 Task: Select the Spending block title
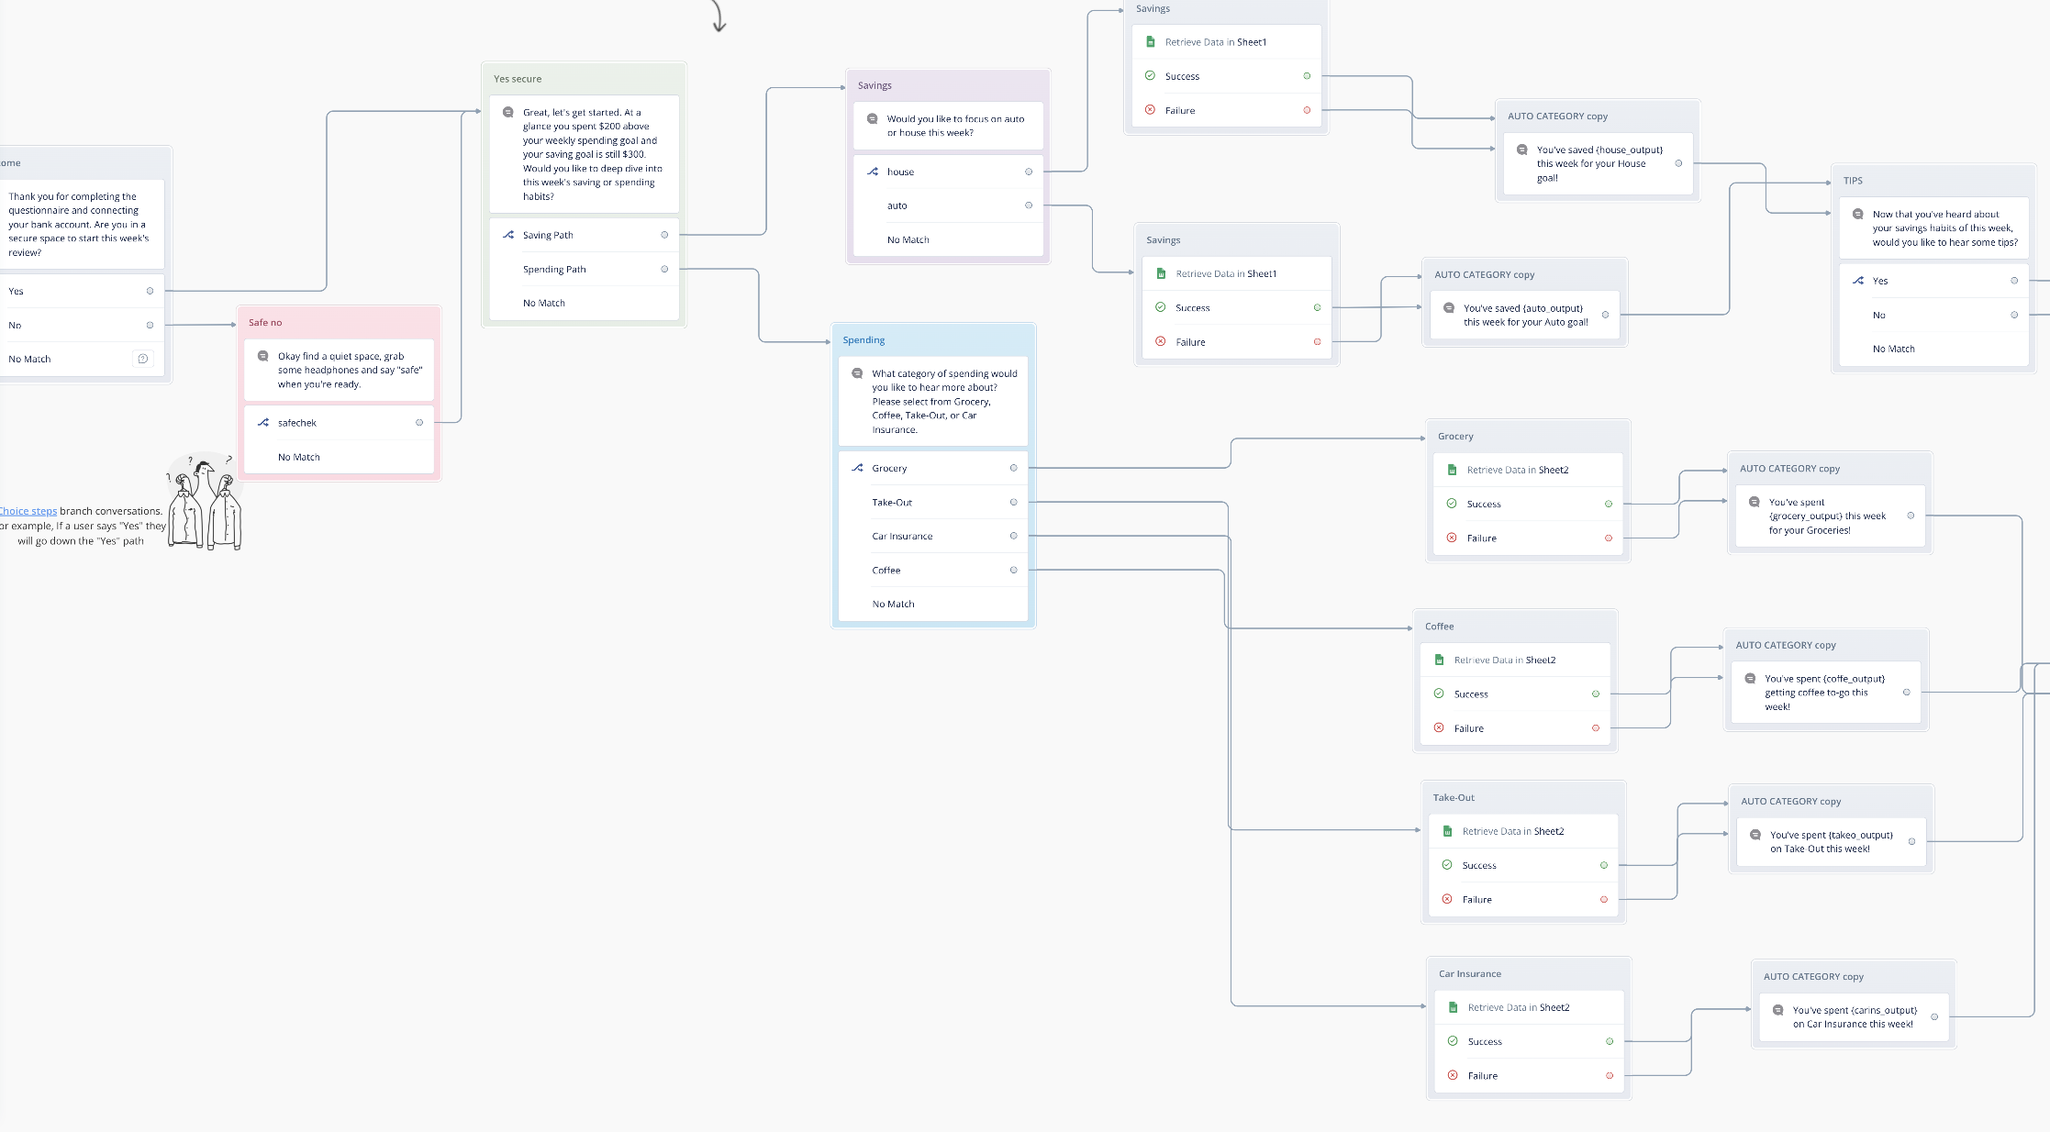(863, 340)
